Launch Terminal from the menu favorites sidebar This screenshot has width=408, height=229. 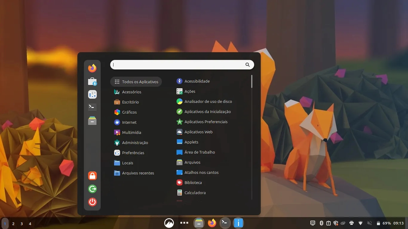92,107
